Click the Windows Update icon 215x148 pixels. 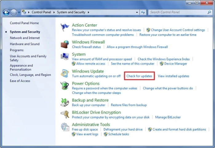[x=65, y=73]
